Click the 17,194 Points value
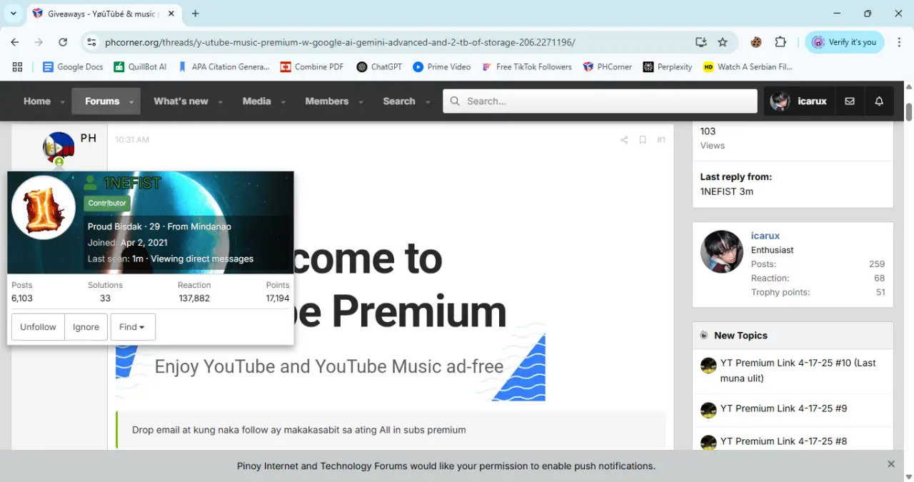Image resolution: width=914 pixels, height=482 pixels. coord(278,298)
